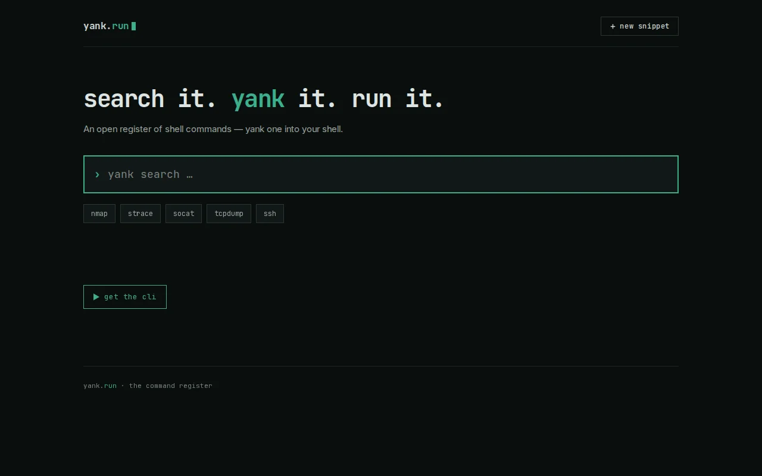
Task: Select the ssh tag chip
Action: pos(270,214)
